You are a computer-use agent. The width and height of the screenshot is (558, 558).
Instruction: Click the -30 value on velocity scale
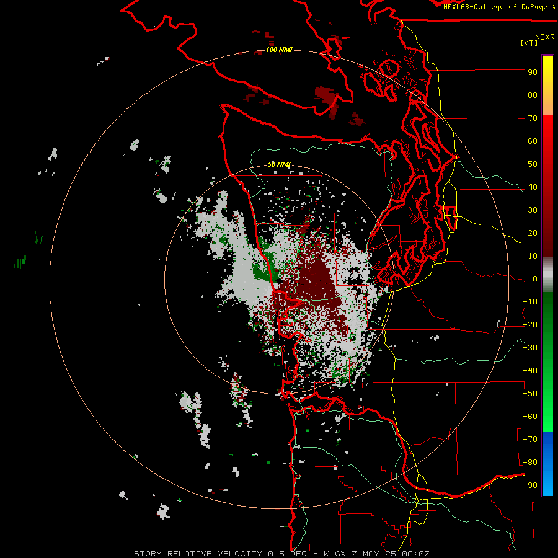530,348
